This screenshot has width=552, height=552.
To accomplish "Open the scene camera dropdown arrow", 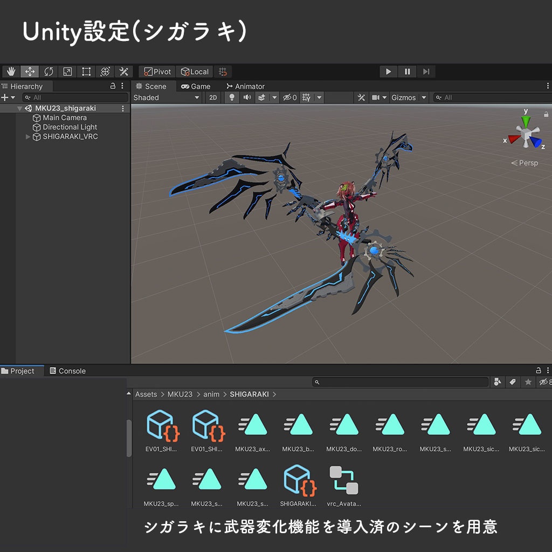I will pyautogui.click(x=384, y=98).
